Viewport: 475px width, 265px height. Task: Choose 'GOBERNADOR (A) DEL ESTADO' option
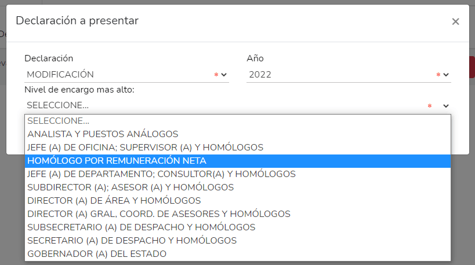pos(97,254)
